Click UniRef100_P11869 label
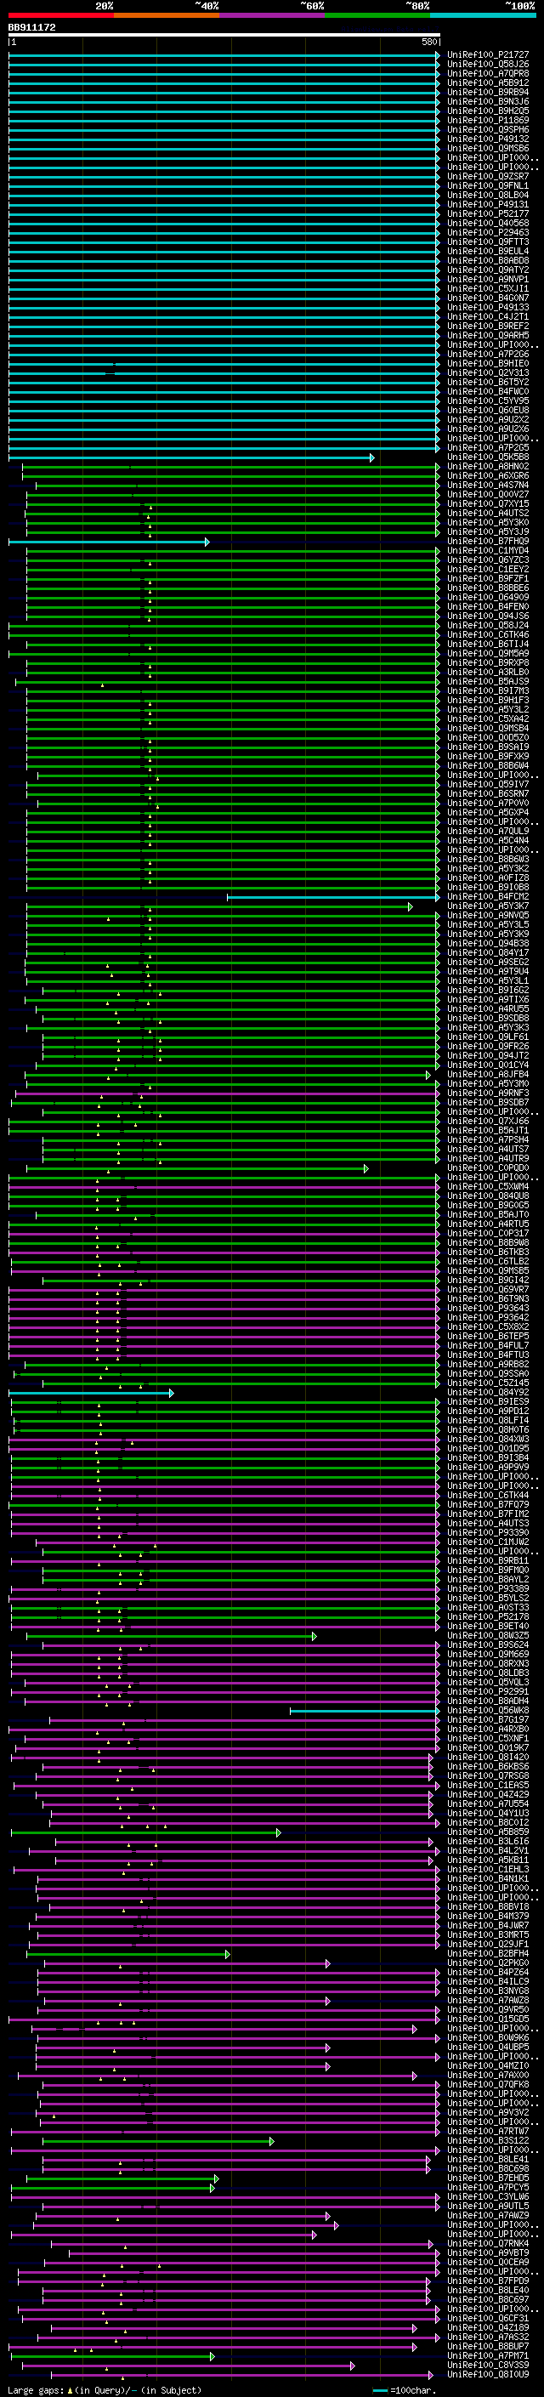544x2397 pixels. click(487, 120)
